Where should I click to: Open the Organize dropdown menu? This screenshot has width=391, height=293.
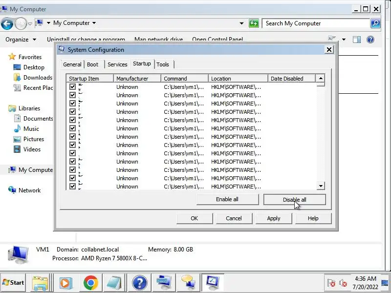(21, 40)
